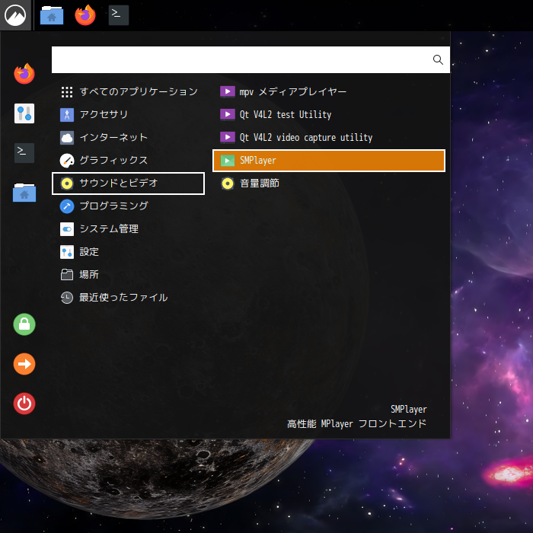Click inside the menu search field
Viewport: 533px width, 533px height.
(x=251, y=60)
